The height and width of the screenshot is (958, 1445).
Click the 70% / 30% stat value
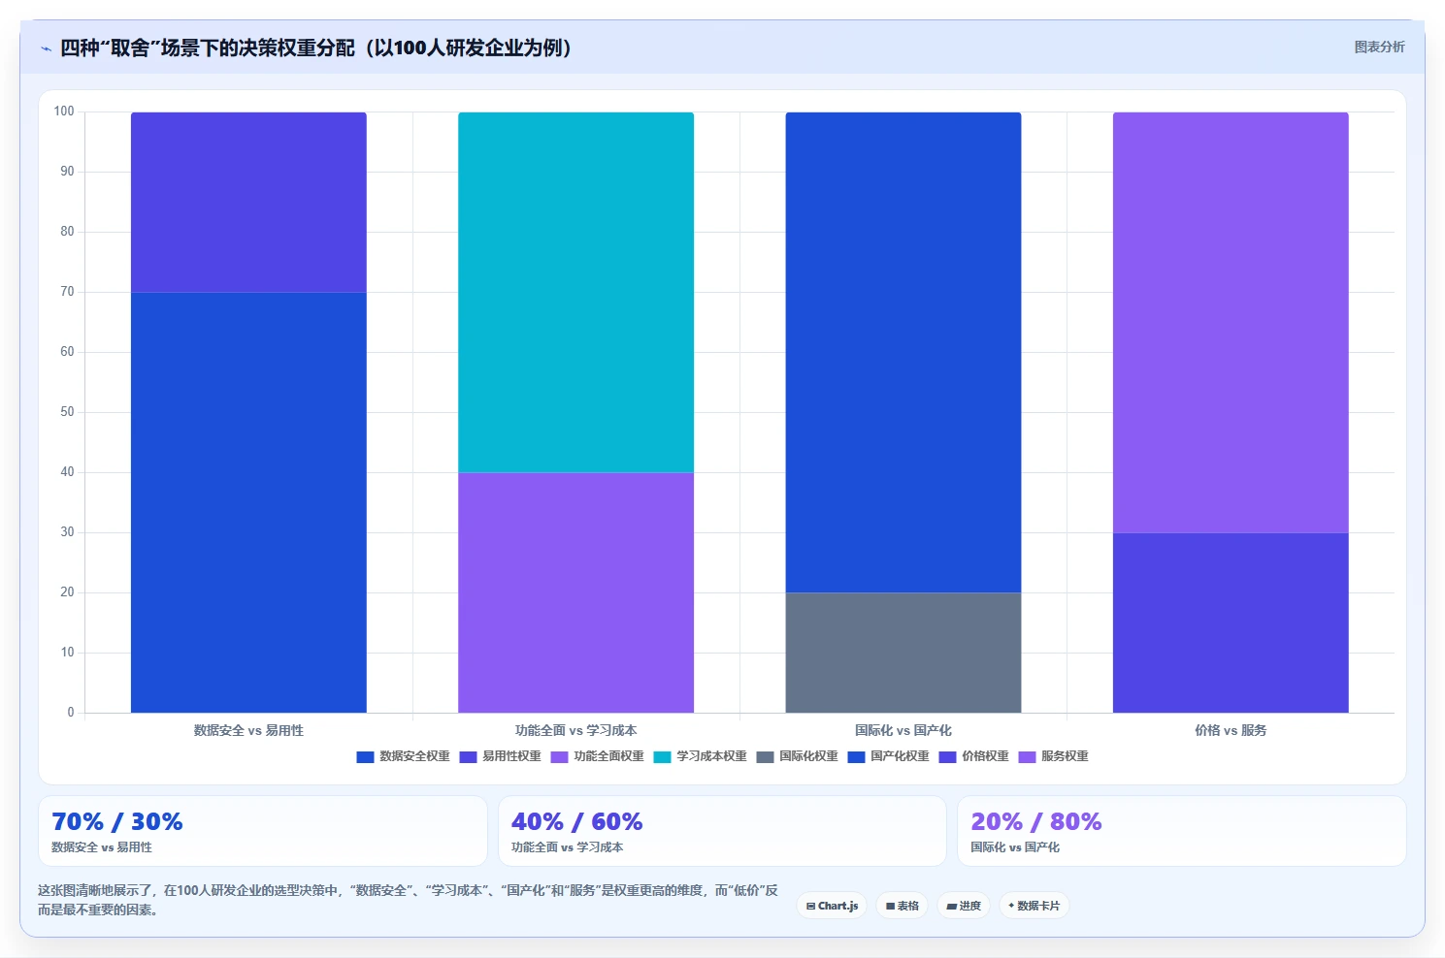[x=117, y=821]
